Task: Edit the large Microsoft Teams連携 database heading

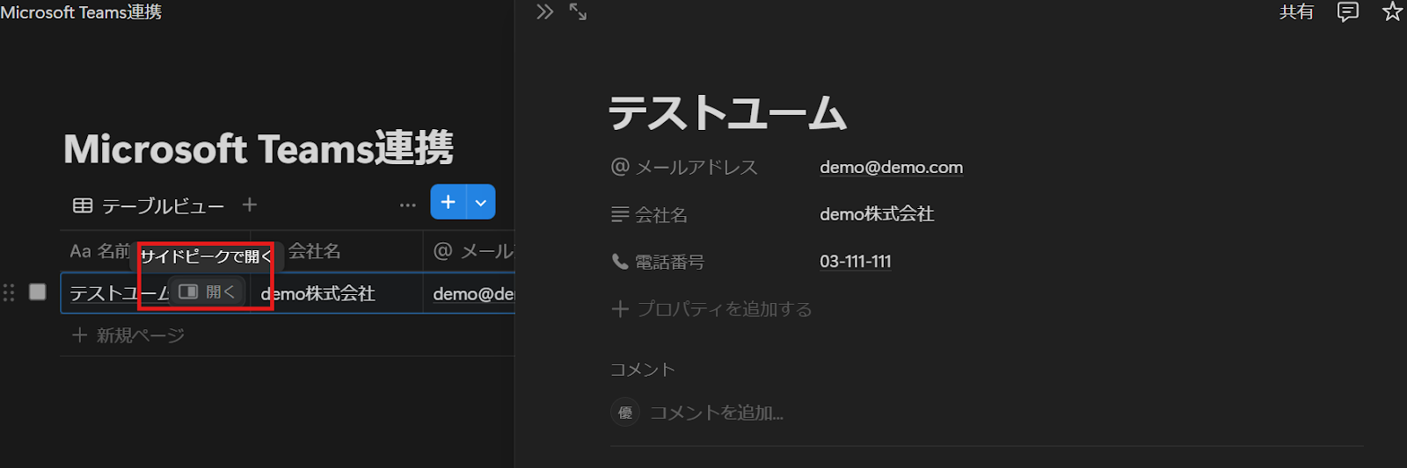Action: (x=259, y=148)
